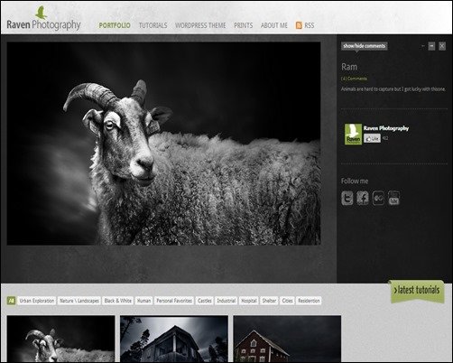Filter by Residention category

(309, 301)
